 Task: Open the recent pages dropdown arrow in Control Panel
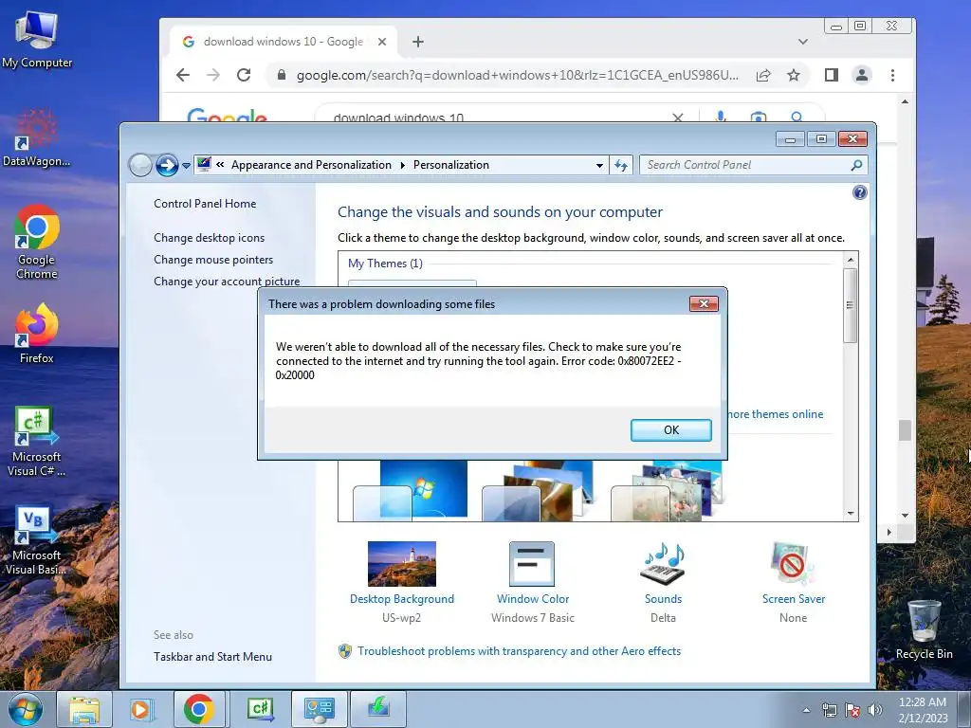pyautogui.click(x=186, y=166)
